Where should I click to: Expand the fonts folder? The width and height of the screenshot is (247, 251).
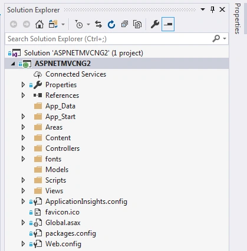[23, 159]
